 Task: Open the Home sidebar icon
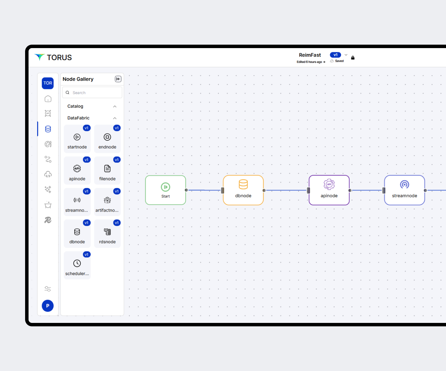click(x=48, y=99)
